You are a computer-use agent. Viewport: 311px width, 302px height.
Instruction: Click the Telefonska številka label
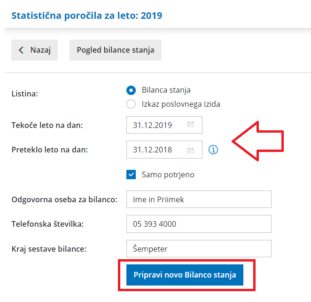click(x=47, y=224)
